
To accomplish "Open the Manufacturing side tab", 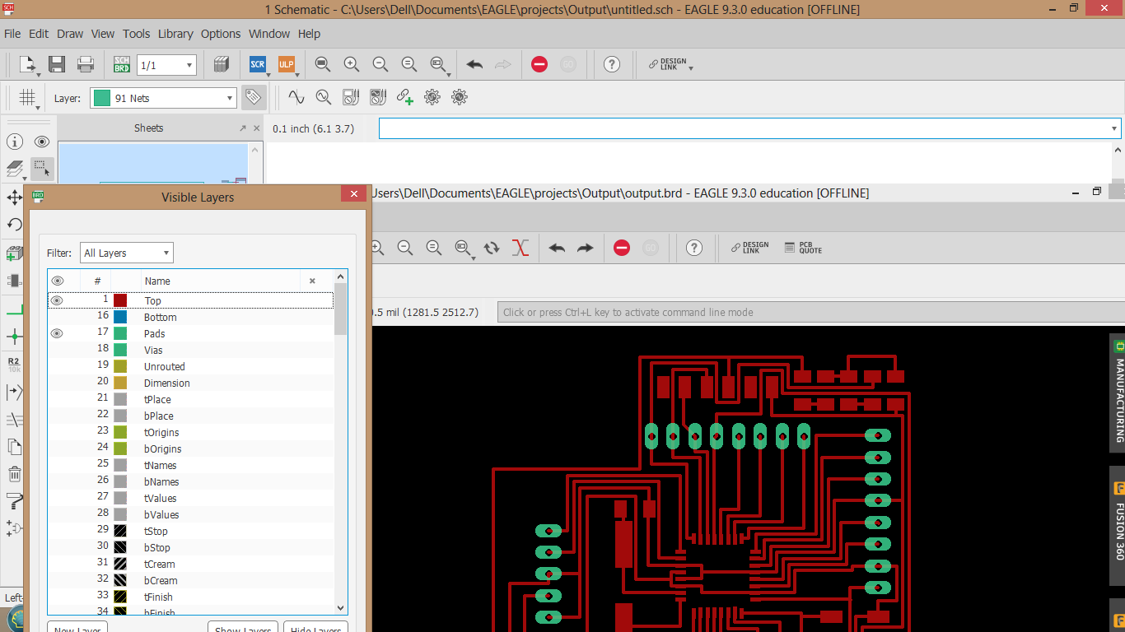I will point(1118,393).
